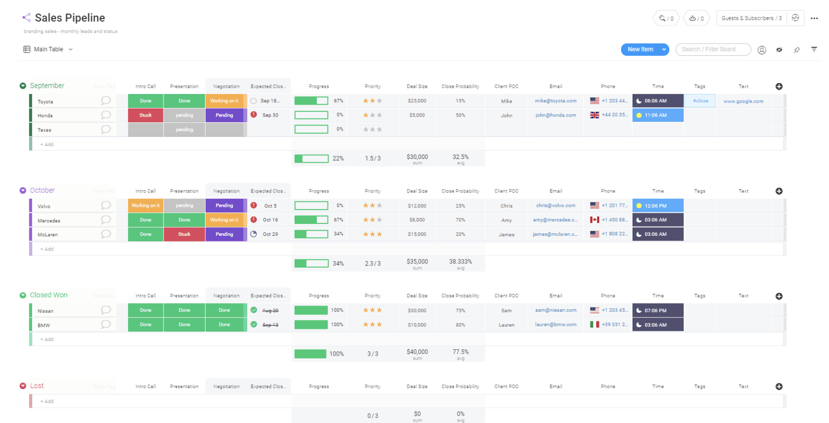Toggle hidden columns eye icon

coord(779,50)
